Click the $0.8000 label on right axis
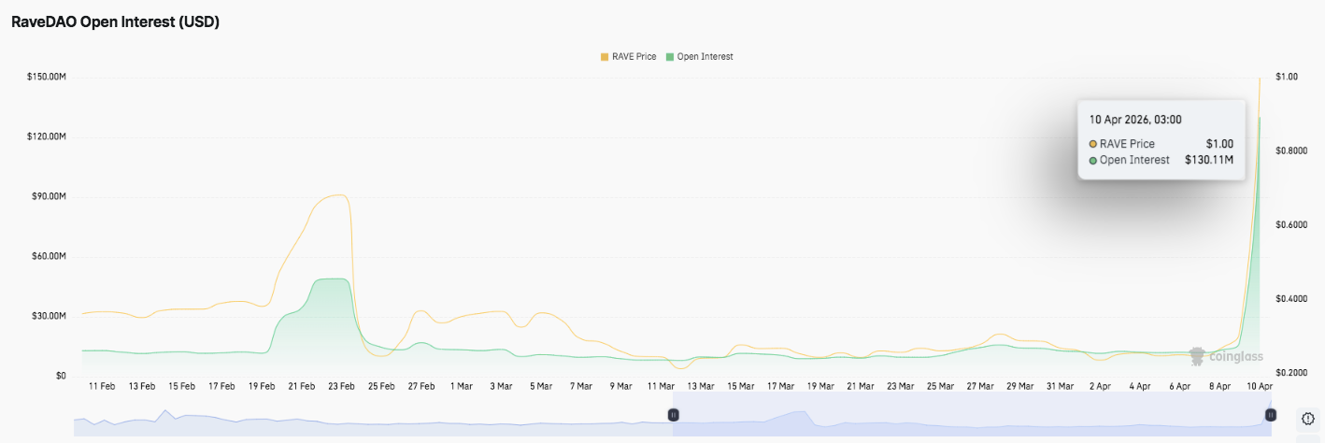 coord(1292,150)
